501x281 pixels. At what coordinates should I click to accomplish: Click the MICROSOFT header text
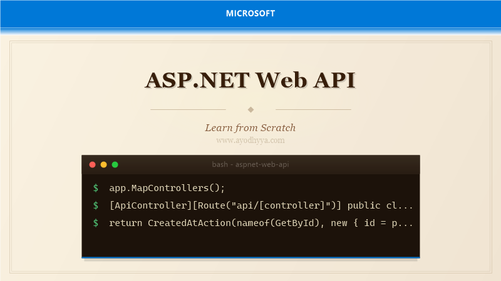coord(250,13)
